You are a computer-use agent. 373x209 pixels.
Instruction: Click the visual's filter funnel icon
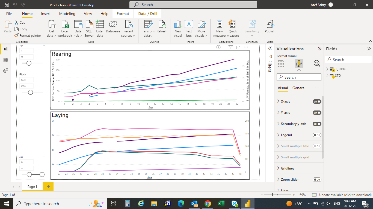pos(230,47)
